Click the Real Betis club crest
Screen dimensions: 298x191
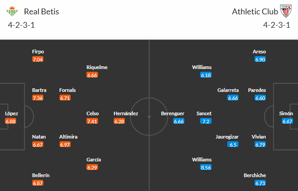coord(13,11)
